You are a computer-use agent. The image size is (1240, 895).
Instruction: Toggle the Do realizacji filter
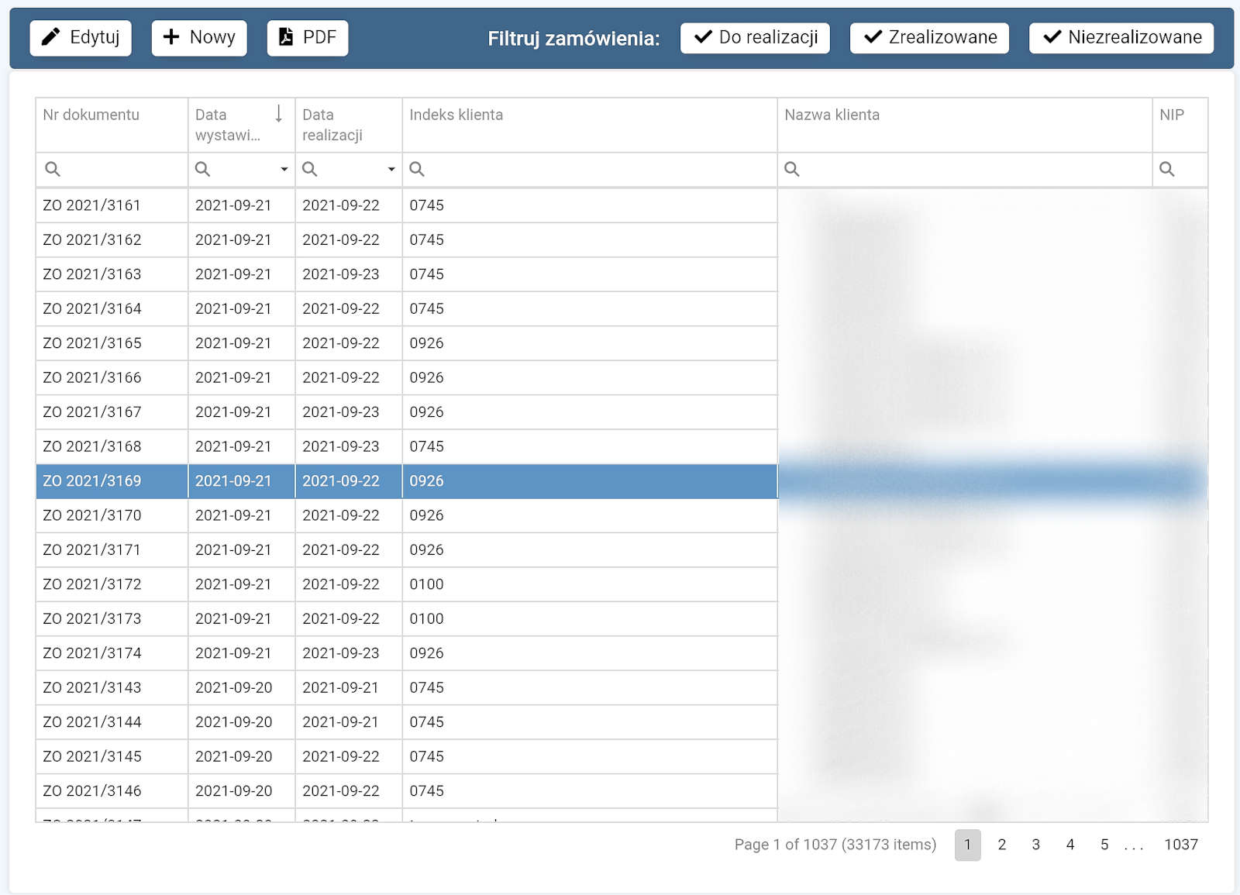pyautogui.click(x=755, y=37)
